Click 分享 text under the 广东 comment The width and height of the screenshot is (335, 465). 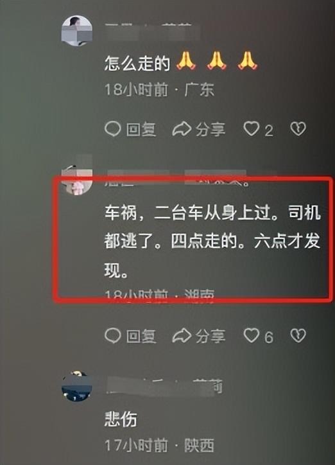point(210,130)
